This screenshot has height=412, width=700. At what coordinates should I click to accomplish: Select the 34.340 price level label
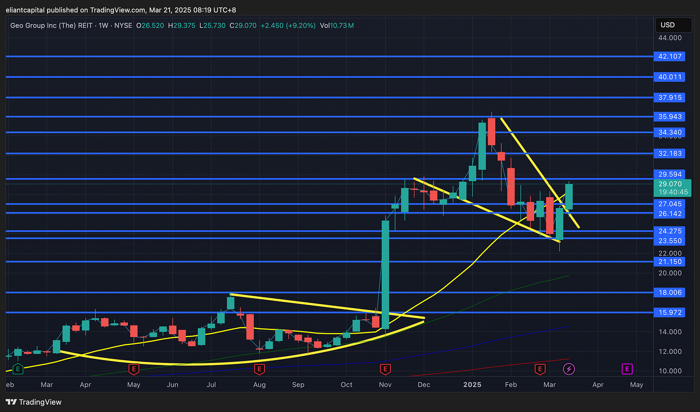coord(670,132)
